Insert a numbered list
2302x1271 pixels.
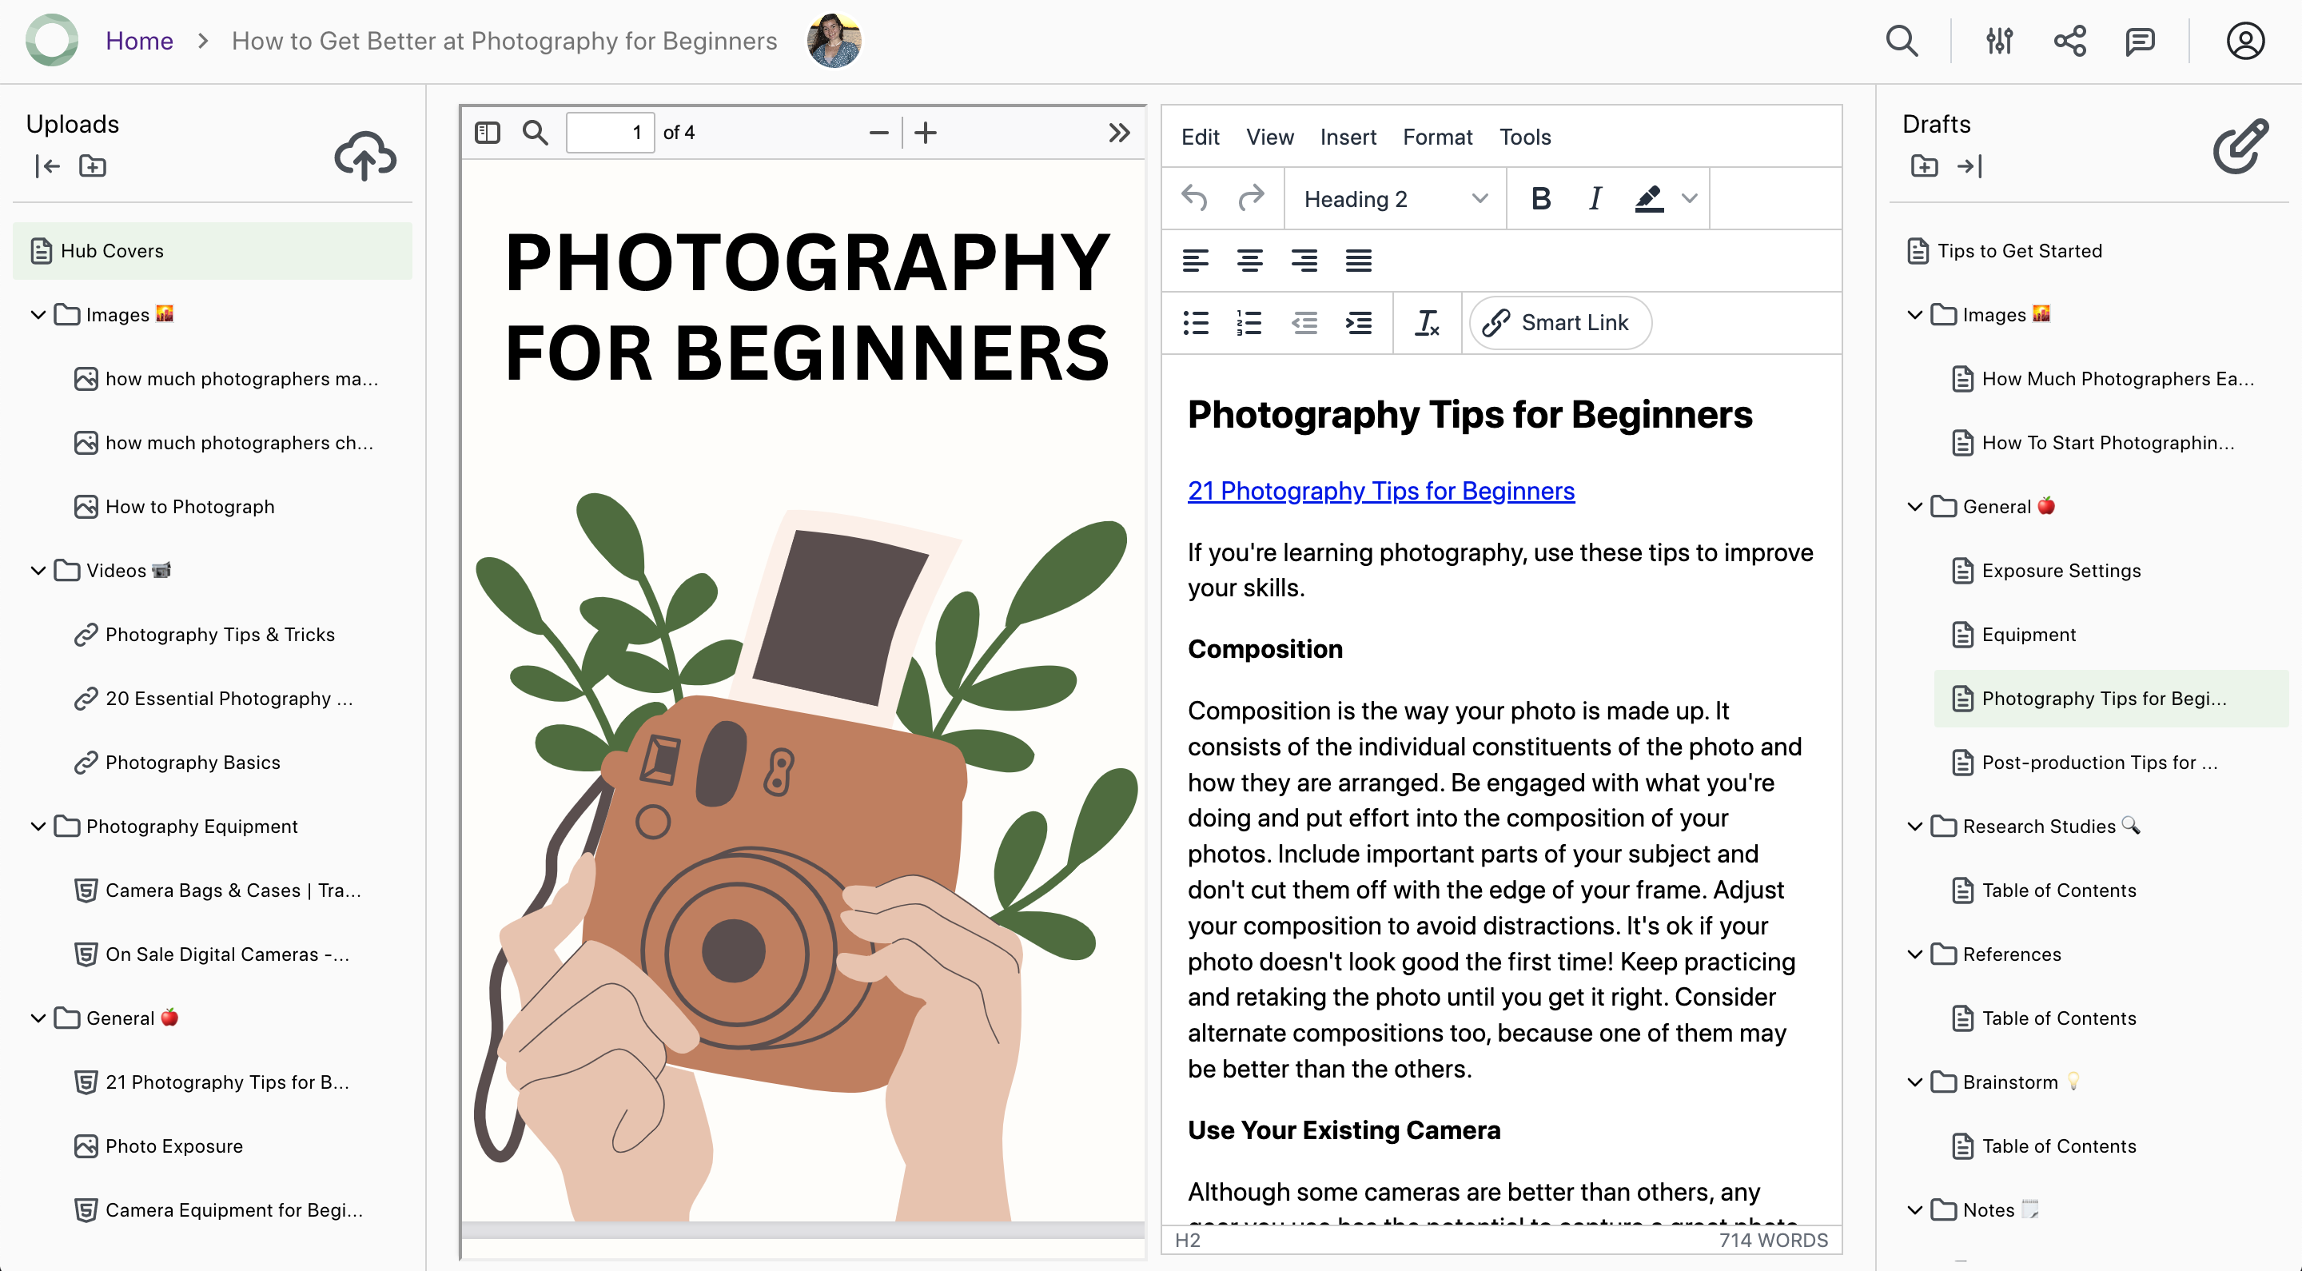click(1249, 323)
